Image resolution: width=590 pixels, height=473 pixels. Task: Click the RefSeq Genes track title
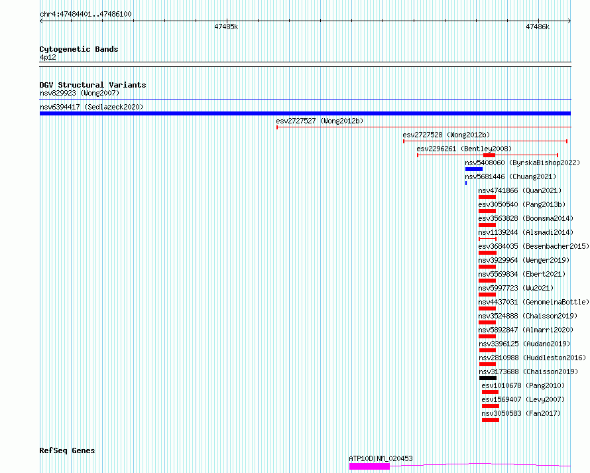tap(67, 451)
